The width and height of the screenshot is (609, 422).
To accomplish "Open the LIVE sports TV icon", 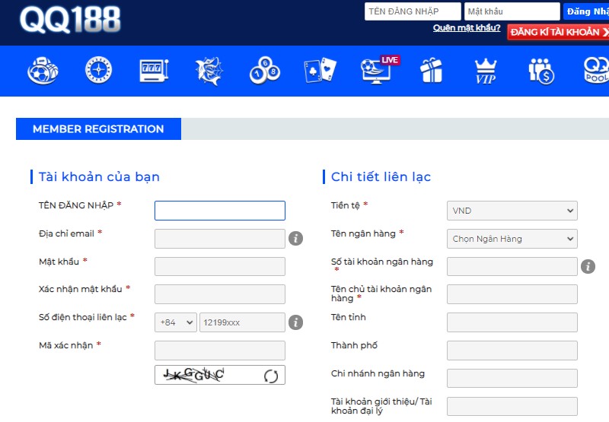I will coord(379,70).
